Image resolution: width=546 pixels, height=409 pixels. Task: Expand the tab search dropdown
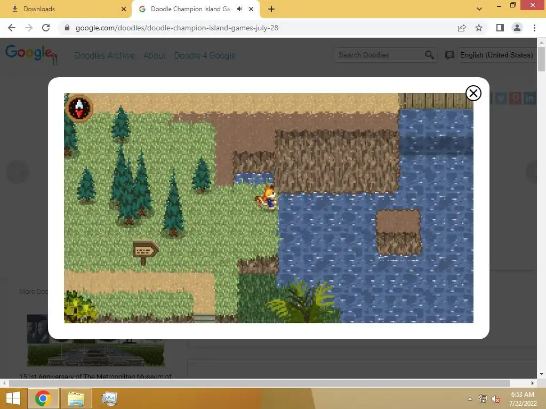tap(479, 9)
